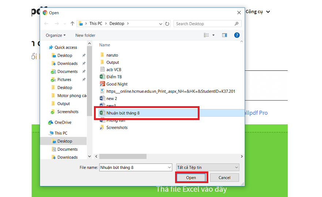This screenshot has width=322, height=197.
Task: Click the pin icon beside Pictures
Action: pos(84,79)
